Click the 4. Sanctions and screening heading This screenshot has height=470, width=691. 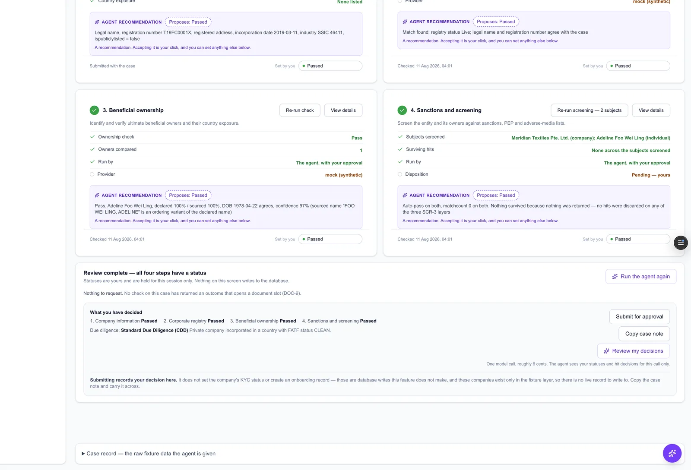coord(446,110)
